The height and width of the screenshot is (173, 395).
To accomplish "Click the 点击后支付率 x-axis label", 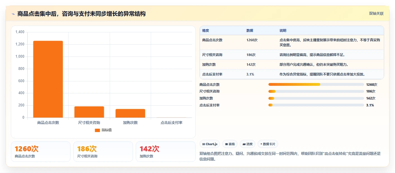I will 171,123.
